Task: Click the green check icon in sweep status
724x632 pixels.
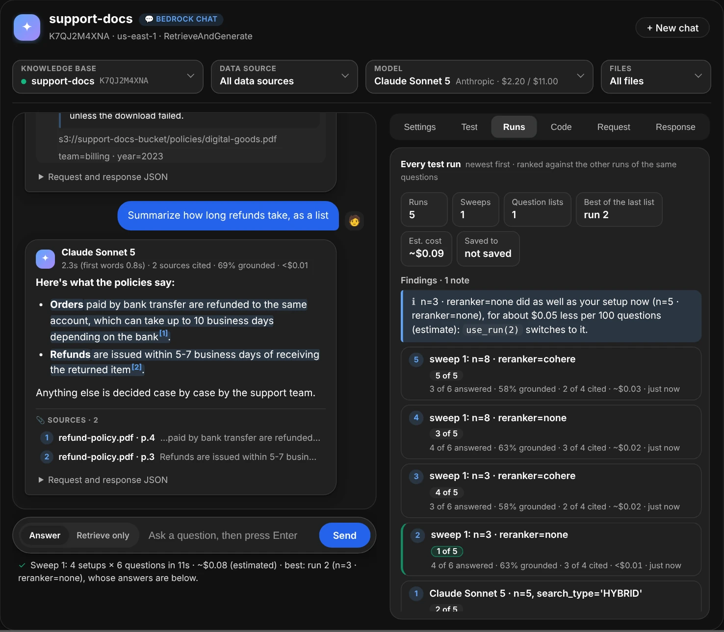Action: tap(22, 565)
